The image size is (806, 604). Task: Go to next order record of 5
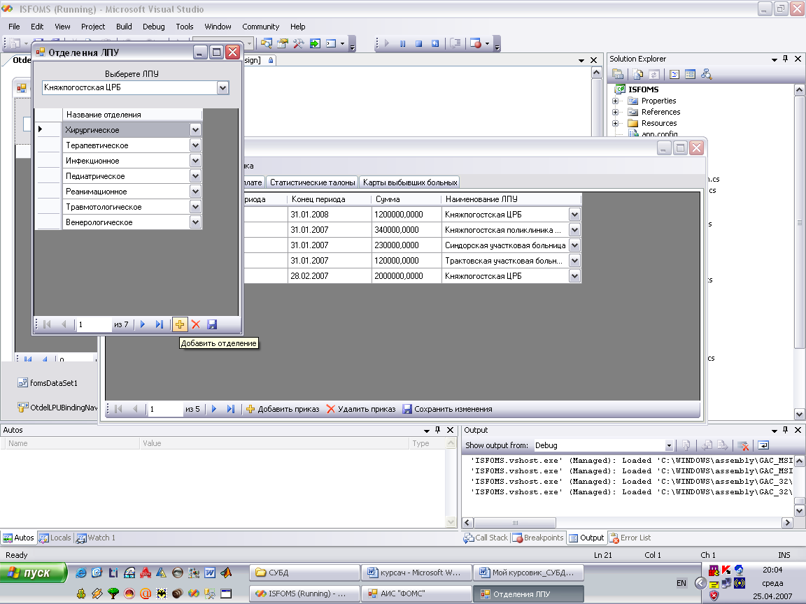214,409
